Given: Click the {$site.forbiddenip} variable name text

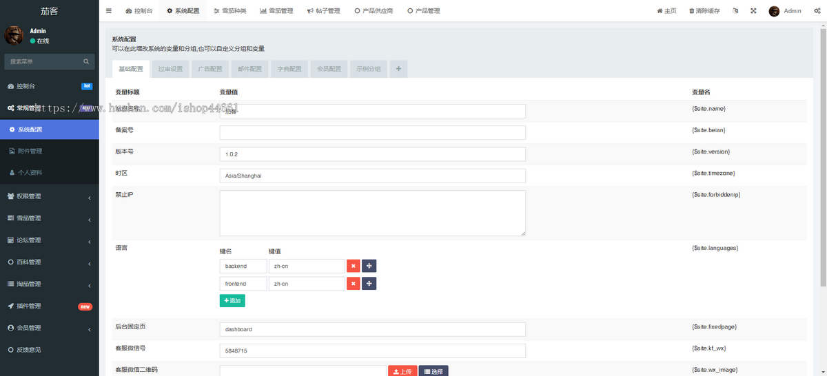Looking at the screenshot, I should 715,195.
